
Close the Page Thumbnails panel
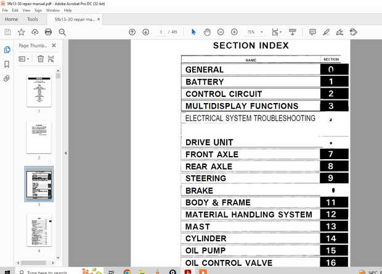pos(54,45)
